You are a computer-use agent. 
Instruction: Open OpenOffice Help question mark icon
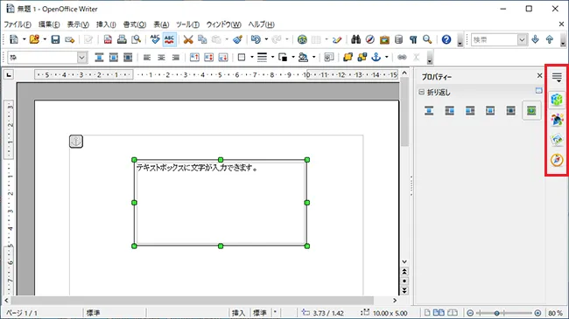click(x=446, y=39)
